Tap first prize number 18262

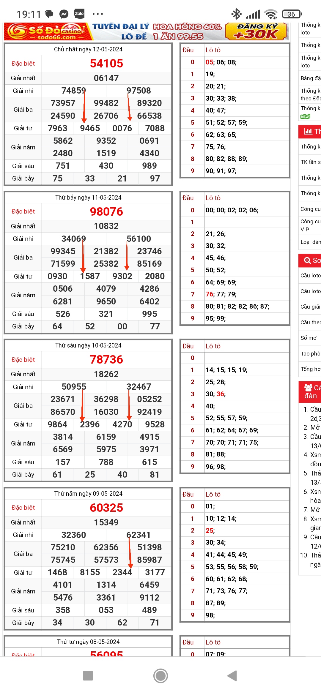click(x=106, y=374)
